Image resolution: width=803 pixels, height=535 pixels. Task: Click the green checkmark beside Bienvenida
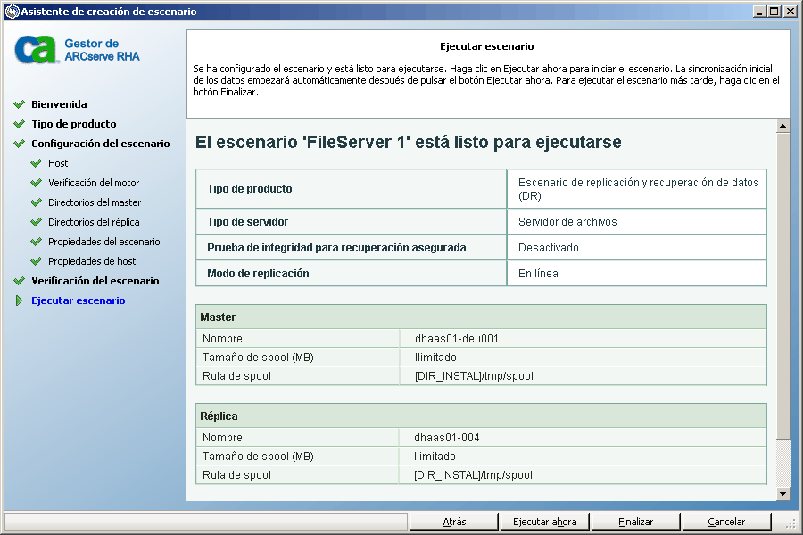click(19, 104)
